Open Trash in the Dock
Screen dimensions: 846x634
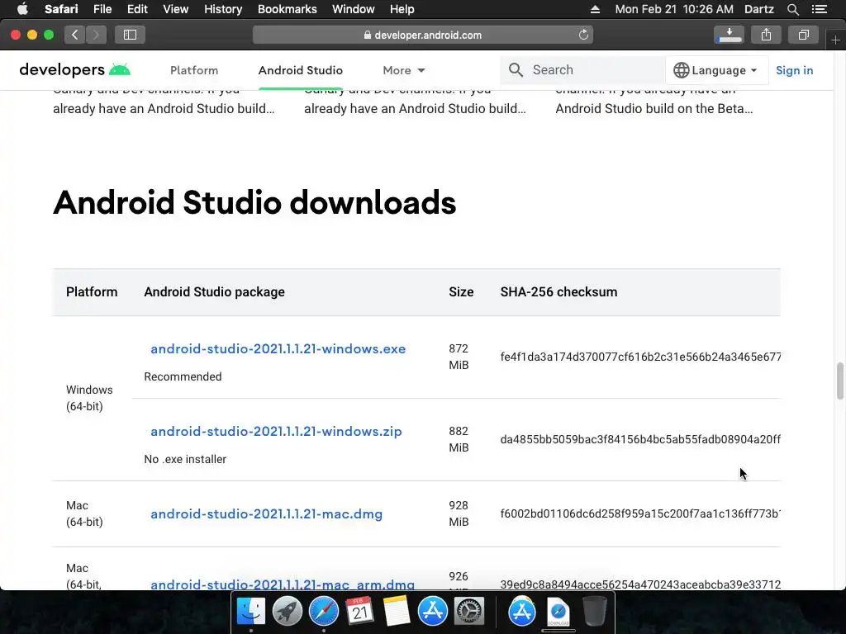coord(594,612)
